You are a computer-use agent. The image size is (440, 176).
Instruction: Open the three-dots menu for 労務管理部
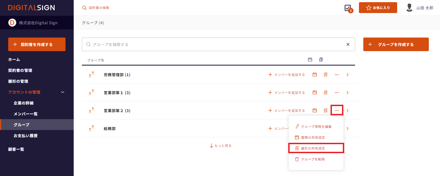click(x=337, y=75)
